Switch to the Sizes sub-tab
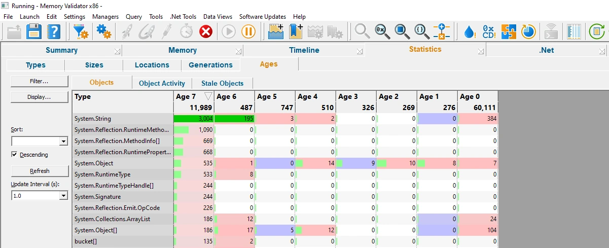Viewport: 609px width, 248px height. pyautogui.click(x=94, y=65)
